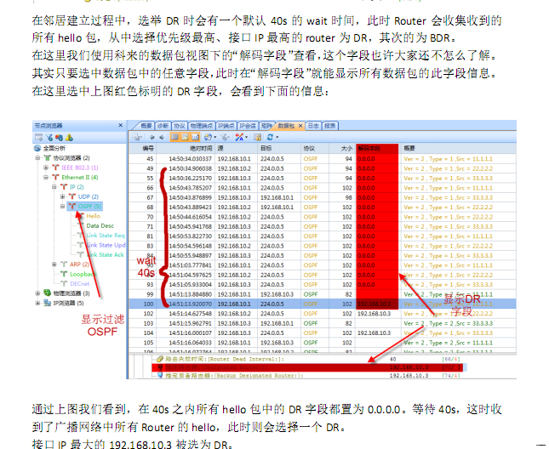Select packet row 105 at 14:51:16.064033
Viewport: 549px width, 449px height.
coord(322,343)
